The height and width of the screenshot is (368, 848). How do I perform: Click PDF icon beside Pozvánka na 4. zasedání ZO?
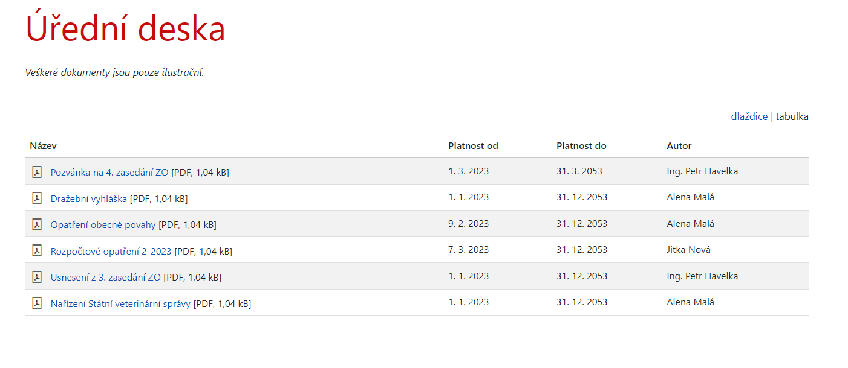coord(37,172)
